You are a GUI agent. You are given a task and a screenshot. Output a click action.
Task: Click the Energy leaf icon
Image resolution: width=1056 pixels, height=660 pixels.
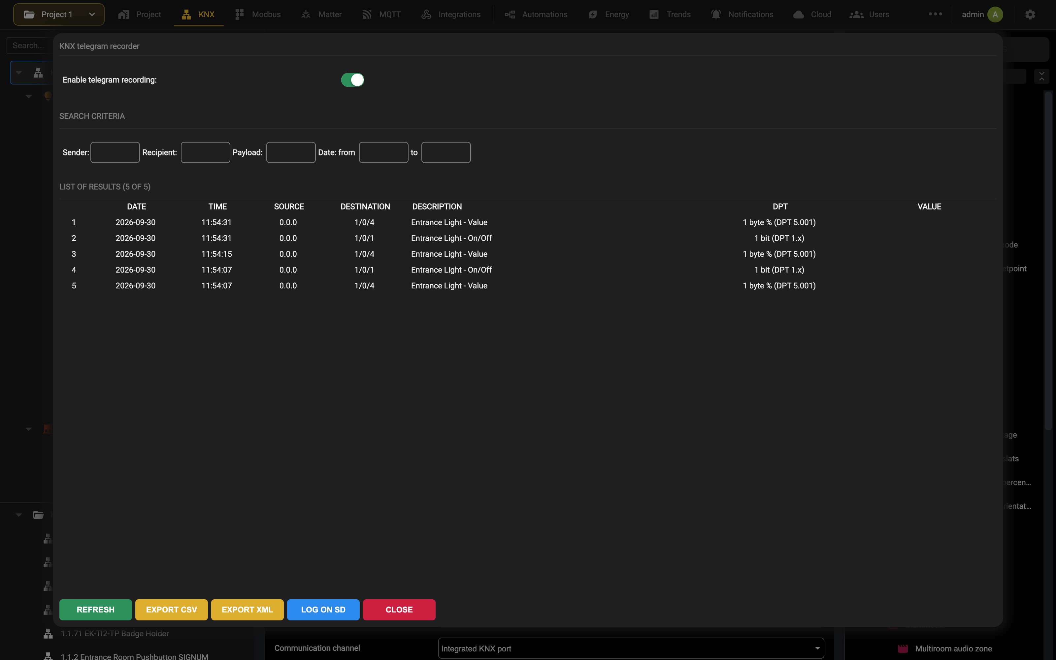593,15
